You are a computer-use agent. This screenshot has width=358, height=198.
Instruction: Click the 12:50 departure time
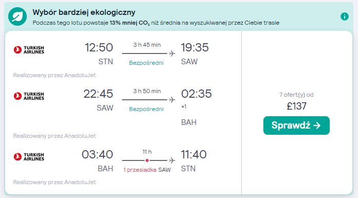[x=99, y=47]
